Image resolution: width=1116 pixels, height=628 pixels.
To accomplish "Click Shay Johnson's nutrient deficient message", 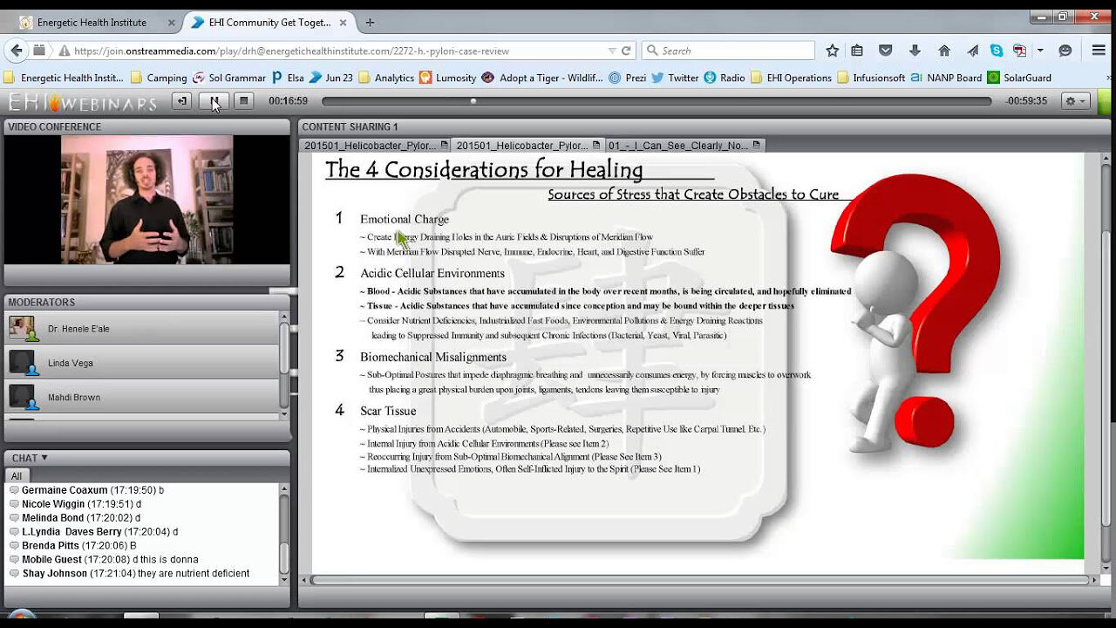I will [x=129, y=574].
